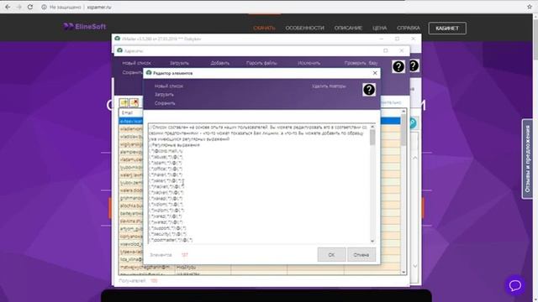
Task: Click Добавить in the Адресаты window
Action: [x=220, y=63]
